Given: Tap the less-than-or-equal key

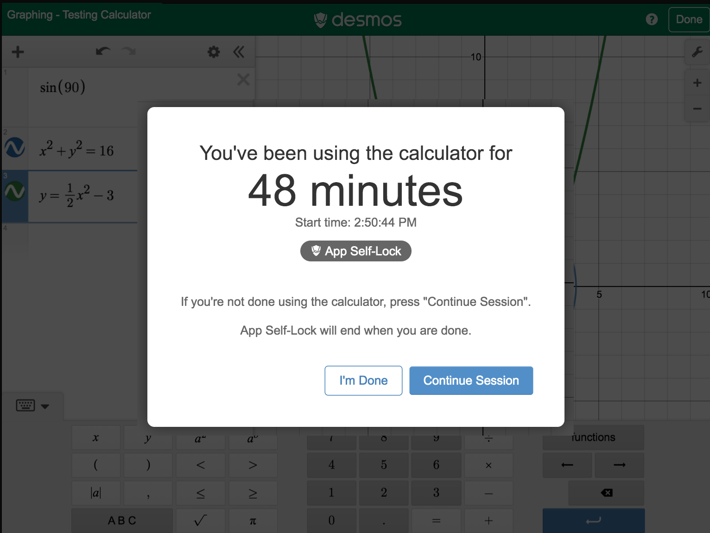Looking at the screenshot, I should (200, 493).
